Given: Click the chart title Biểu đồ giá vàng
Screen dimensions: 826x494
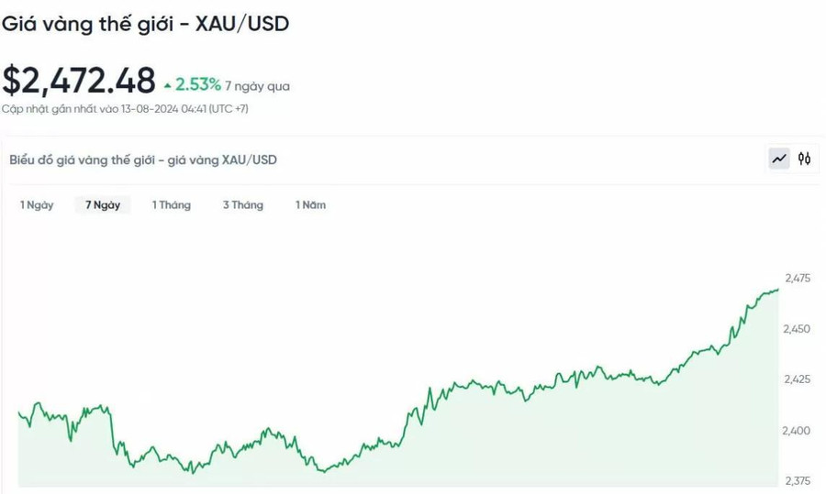Looking at the screenshot, I should [x=143, y=160].
